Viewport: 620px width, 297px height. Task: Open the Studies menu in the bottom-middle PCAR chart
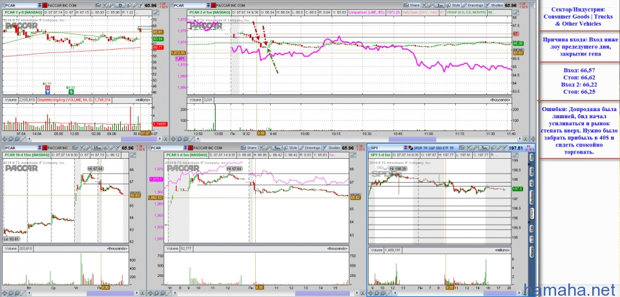pos(331,148)
